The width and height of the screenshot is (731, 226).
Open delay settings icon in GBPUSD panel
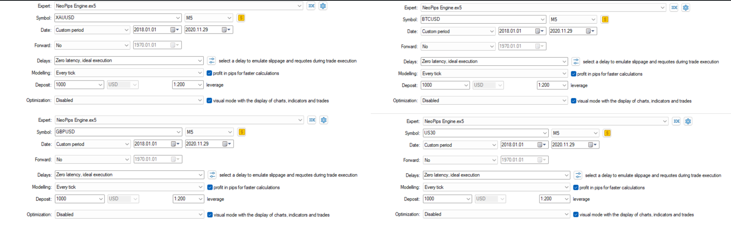click(213, 175)
